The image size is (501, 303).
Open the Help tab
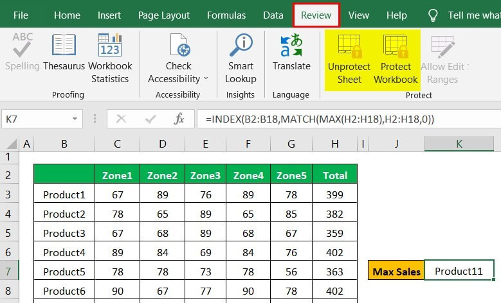click(397, 15)
